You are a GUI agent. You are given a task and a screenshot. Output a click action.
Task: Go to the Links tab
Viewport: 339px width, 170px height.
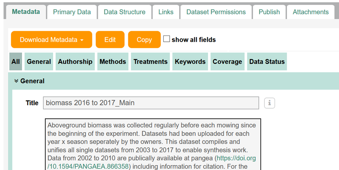166,12
